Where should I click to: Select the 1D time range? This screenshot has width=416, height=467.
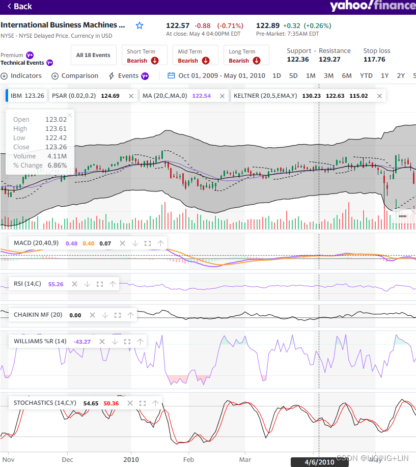coord(276,76)
